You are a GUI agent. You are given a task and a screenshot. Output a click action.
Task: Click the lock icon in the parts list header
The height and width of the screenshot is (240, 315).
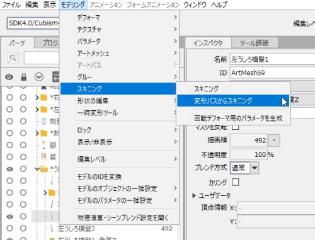(x=24, y=77)
